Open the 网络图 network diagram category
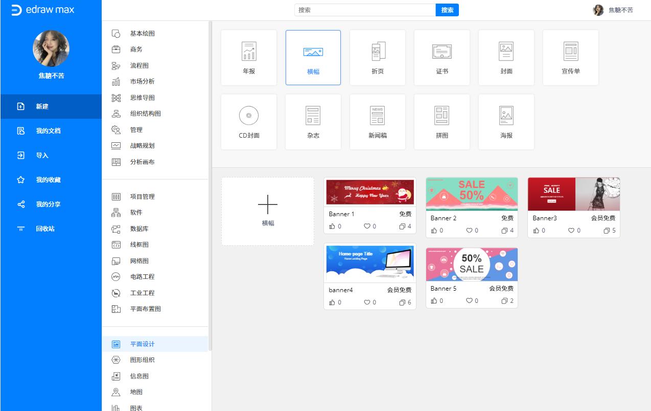The height and width of the screenshot is (411, 651). coord(115,261)
